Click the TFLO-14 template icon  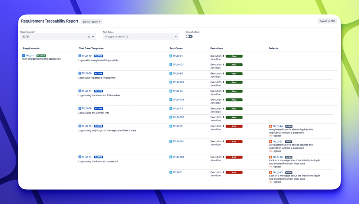[x=80, y=157]
